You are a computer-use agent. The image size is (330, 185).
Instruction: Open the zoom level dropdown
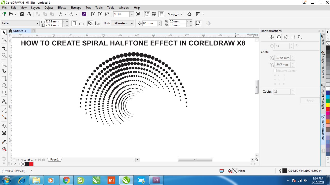132,14
